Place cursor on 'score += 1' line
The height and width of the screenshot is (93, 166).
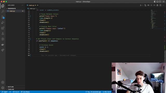click(44, 47)
